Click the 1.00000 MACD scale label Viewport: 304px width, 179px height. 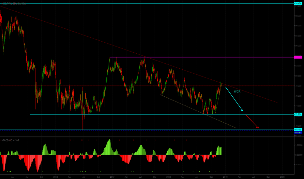click(x=299, y=145)
